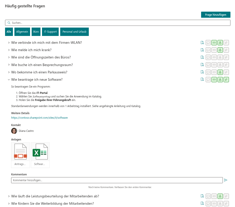Image resolution: width=235 pixels, height=207 pixels.
Task: Click the green link icon in the neue Software row
Action: click(214, 80)
